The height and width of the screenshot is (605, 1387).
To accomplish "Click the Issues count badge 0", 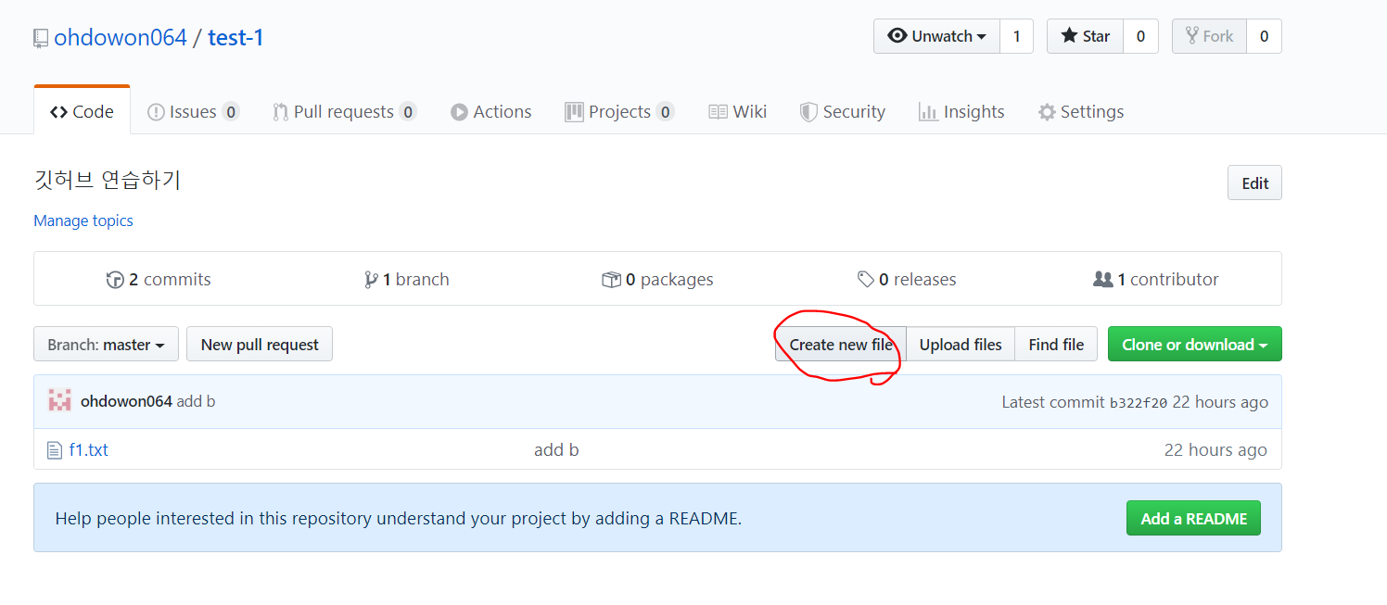I will [x=230, y=112].
